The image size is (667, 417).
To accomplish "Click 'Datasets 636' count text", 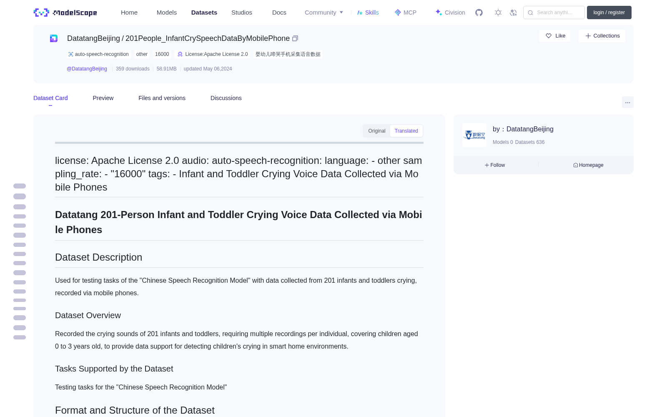I will (x=530, y=142).
